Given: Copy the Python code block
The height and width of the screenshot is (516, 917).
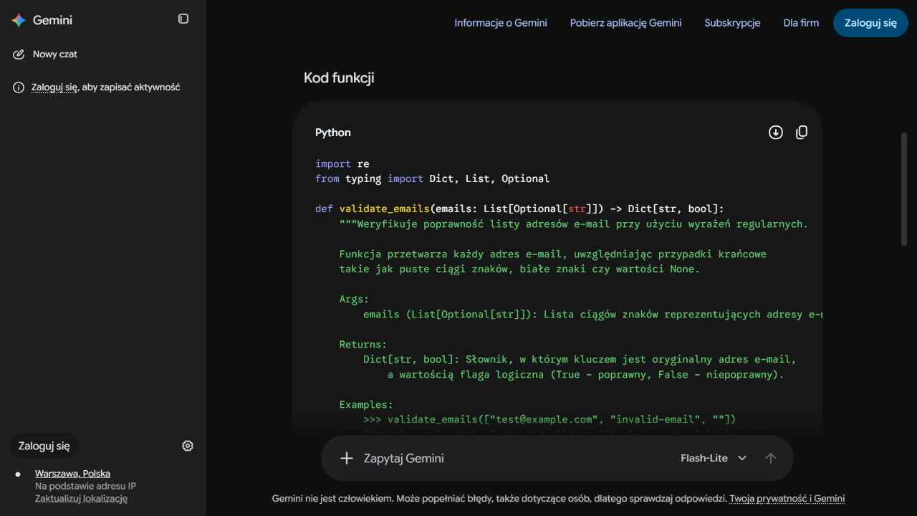Looking at the screenshot, I should (x=802, y=133).
